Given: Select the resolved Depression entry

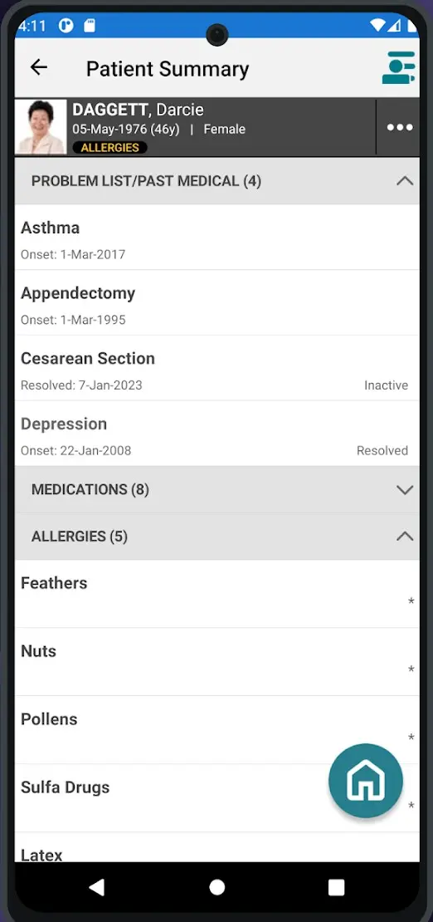Looking at the screenshot, I should [216, 434].
